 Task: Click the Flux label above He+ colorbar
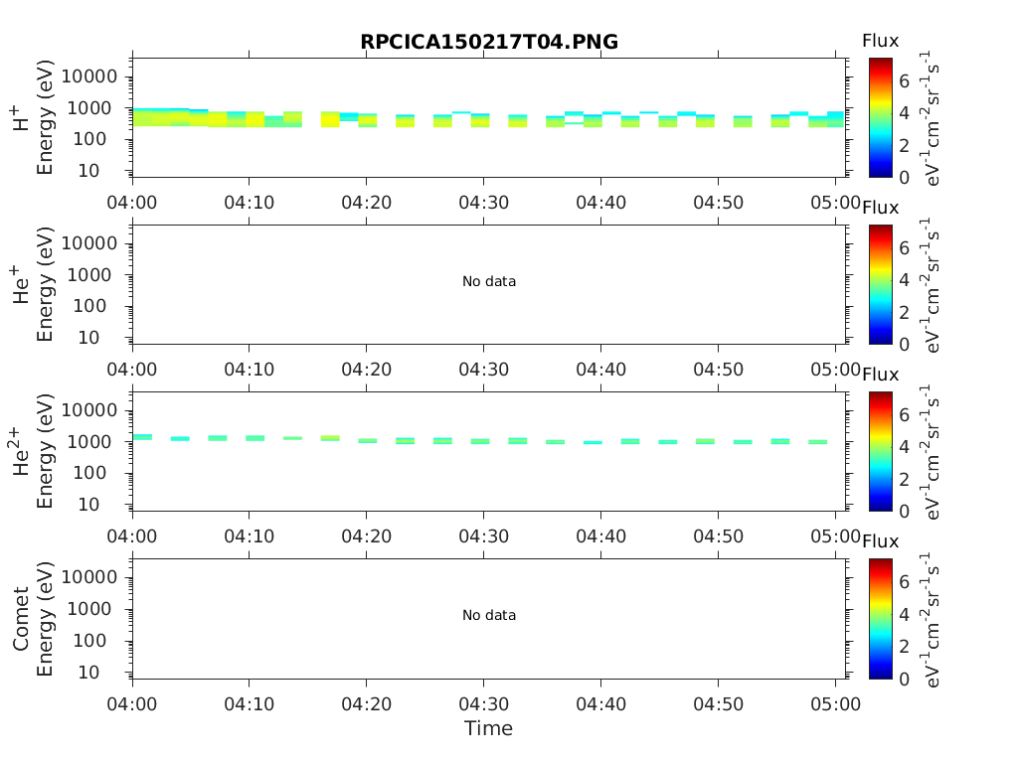point(881,208)
